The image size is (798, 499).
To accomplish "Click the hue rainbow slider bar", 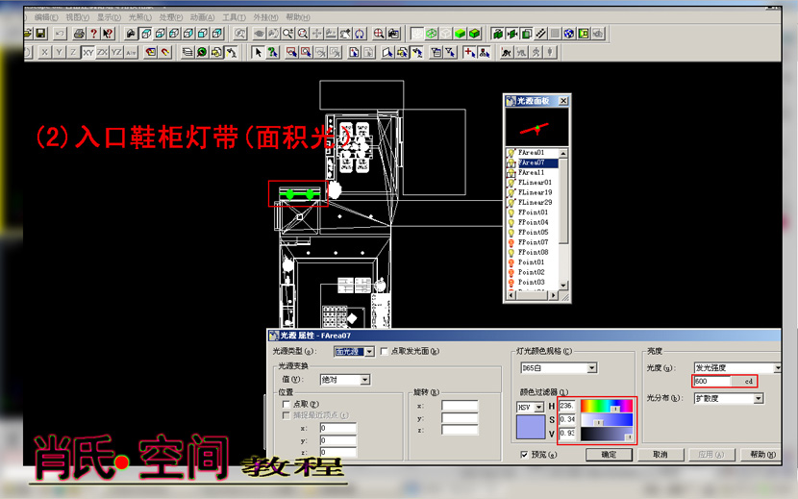I will tap(607, 406).
